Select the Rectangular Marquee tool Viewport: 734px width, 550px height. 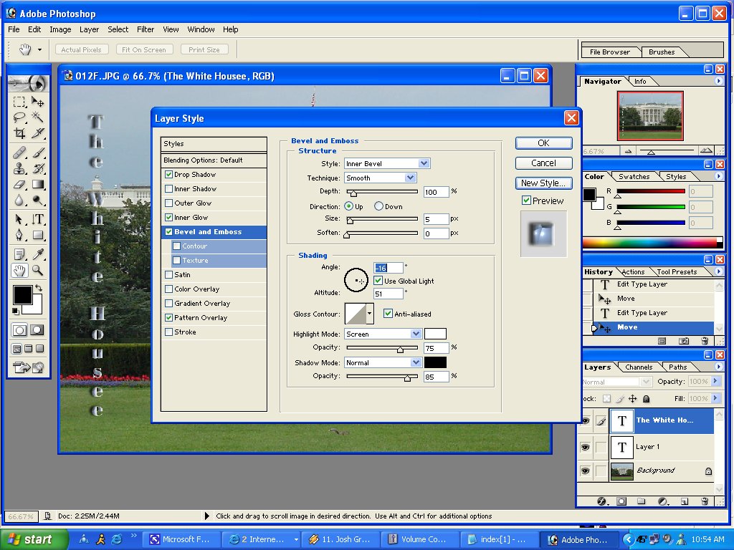(x=19, y=102)
